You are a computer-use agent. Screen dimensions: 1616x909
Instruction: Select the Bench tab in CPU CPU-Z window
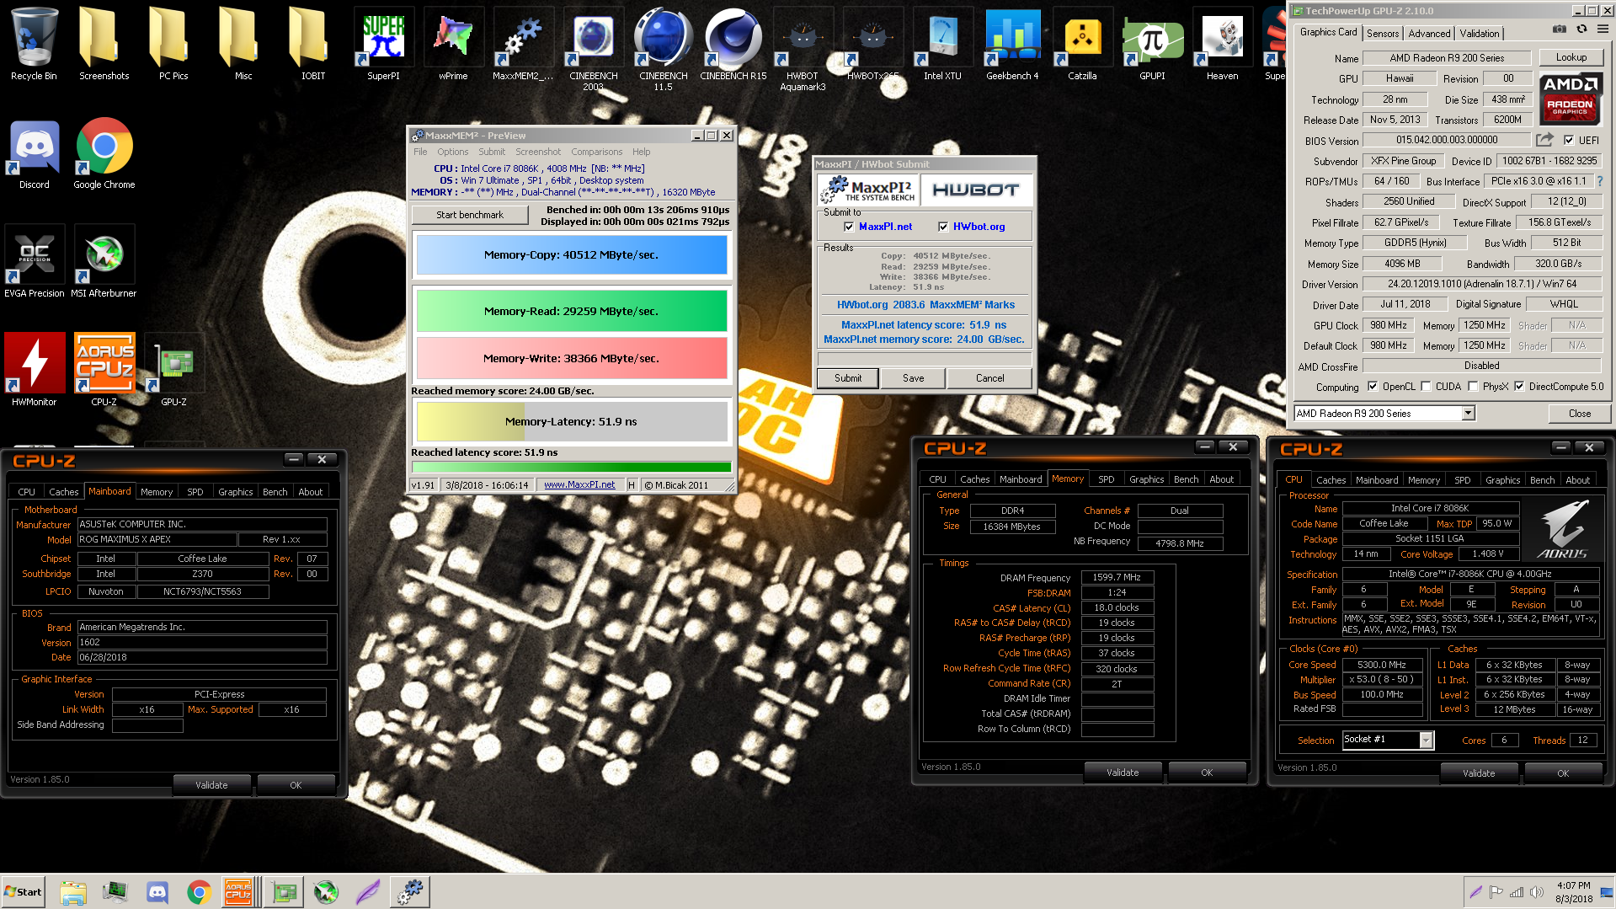tap(1542, 480)
